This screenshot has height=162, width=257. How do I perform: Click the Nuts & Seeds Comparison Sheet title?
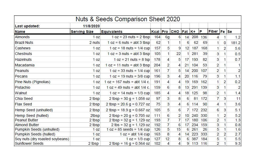pyautogui.click(x=128, y=19)
